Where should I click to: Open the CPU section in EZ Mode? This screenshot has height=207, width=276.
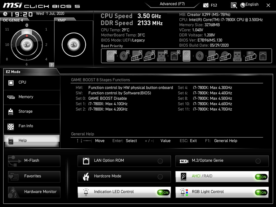[x=32, y=83]
